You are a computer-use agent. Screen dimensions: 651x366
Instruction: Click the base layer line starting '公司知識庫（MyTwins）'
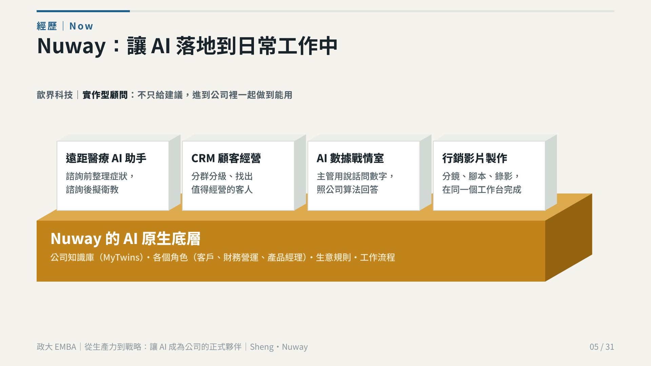pyautogui.click(x=223, y=258)
